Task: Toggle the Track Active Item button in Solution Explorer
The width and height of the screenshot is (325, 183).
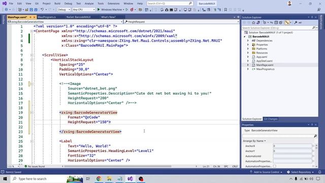Action: (287, 22)
